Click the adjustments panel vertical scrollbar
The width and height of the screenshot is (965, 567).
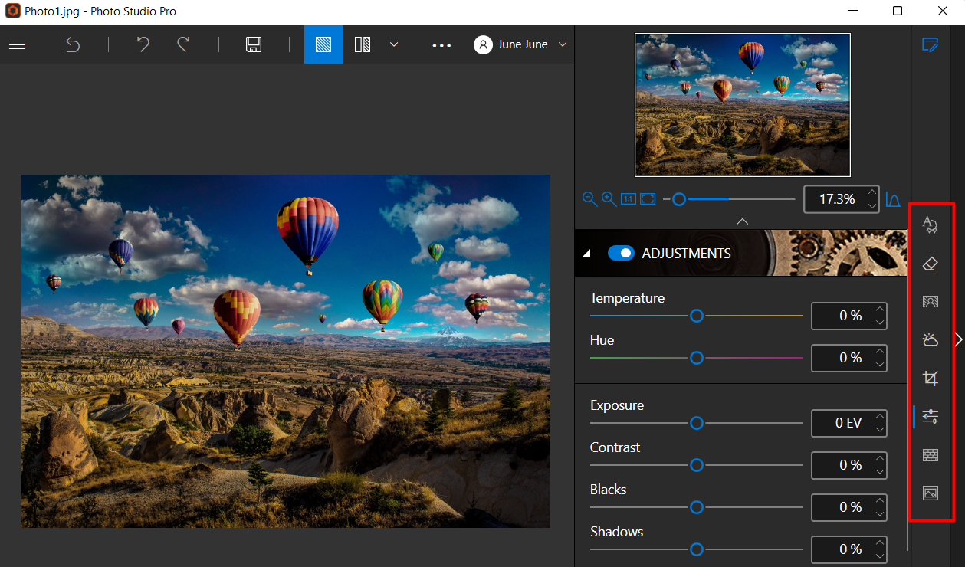click(908, 414)
